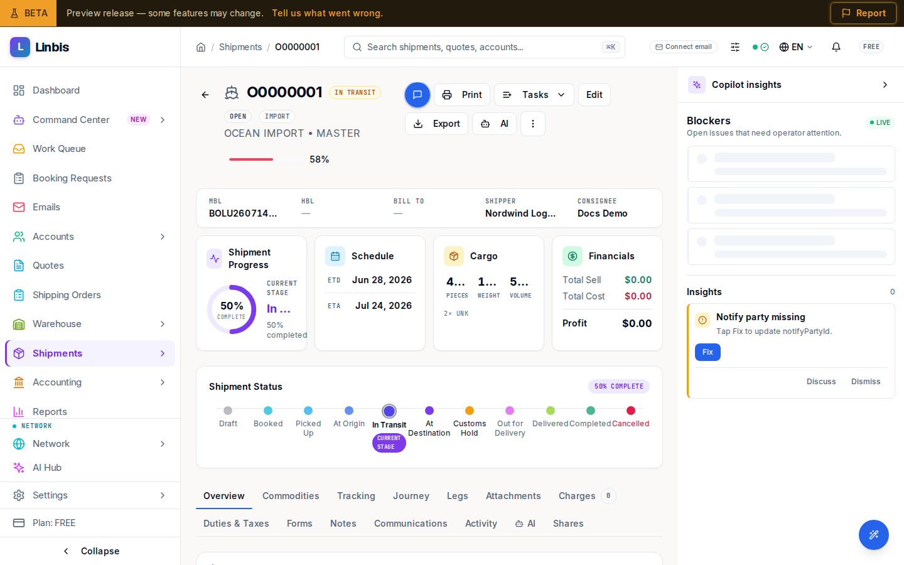Open Emails from the sidebar
This screenshot has width=904, height=565.
point(90,207)
